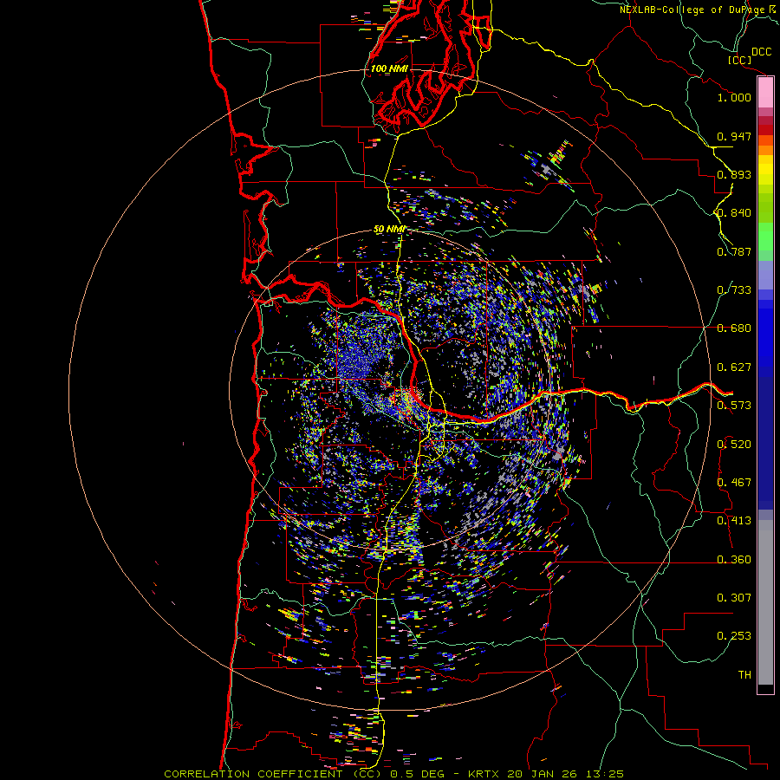
Task: Select the 0.467 color scale value
Action: pyautogui.click(x=734, y=483)
